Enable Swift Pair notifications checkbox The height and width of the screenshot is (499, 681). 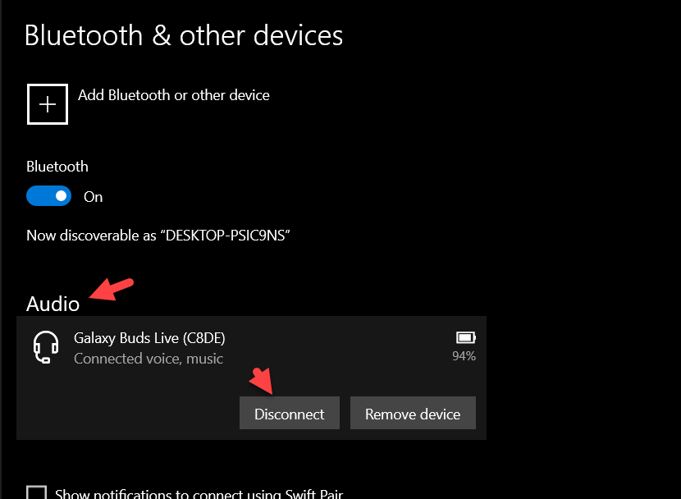(x=36, y=492)
